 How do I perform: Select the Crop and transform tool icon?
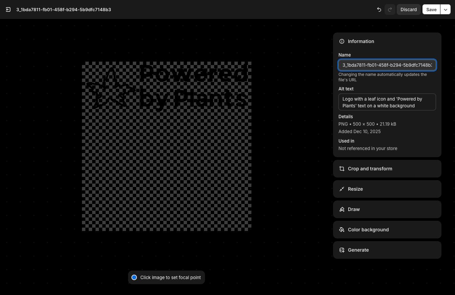click(x=342, y=169)
